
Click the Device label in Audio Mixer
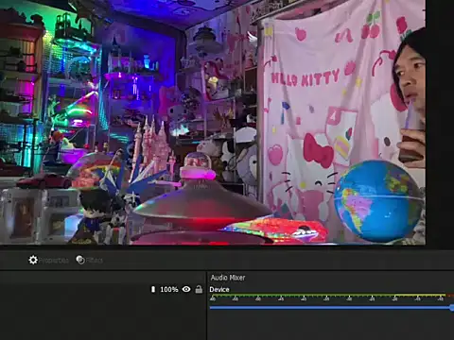[x=219, y=289]
